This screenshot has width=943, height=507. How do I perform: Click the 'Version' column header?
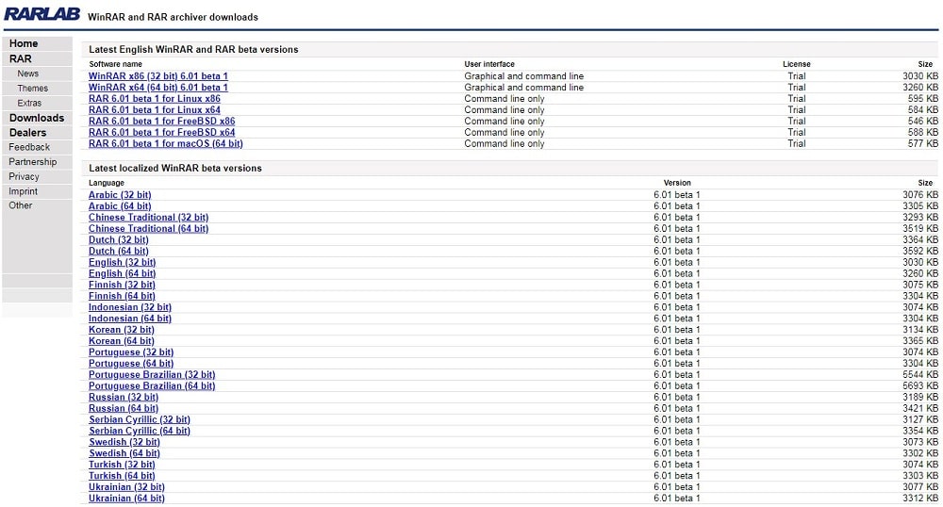[x=677, y=183]
